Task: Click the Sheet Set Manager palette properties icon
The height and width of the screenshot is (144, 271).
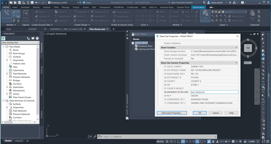Action: (x=127, y=38)
